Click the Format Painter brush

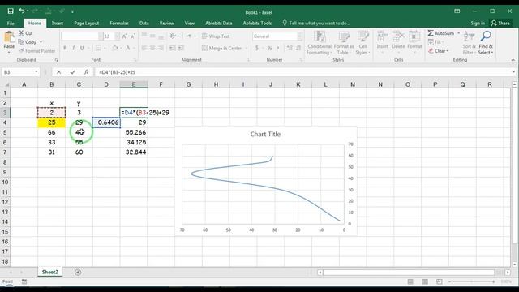click(22, 50)
